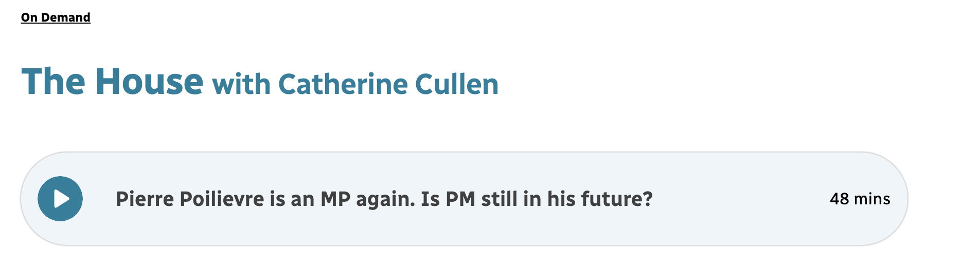Screen dimensions: 961x267
Task: Click the word 'Demand' in breadcrumb
Action: 65,17
